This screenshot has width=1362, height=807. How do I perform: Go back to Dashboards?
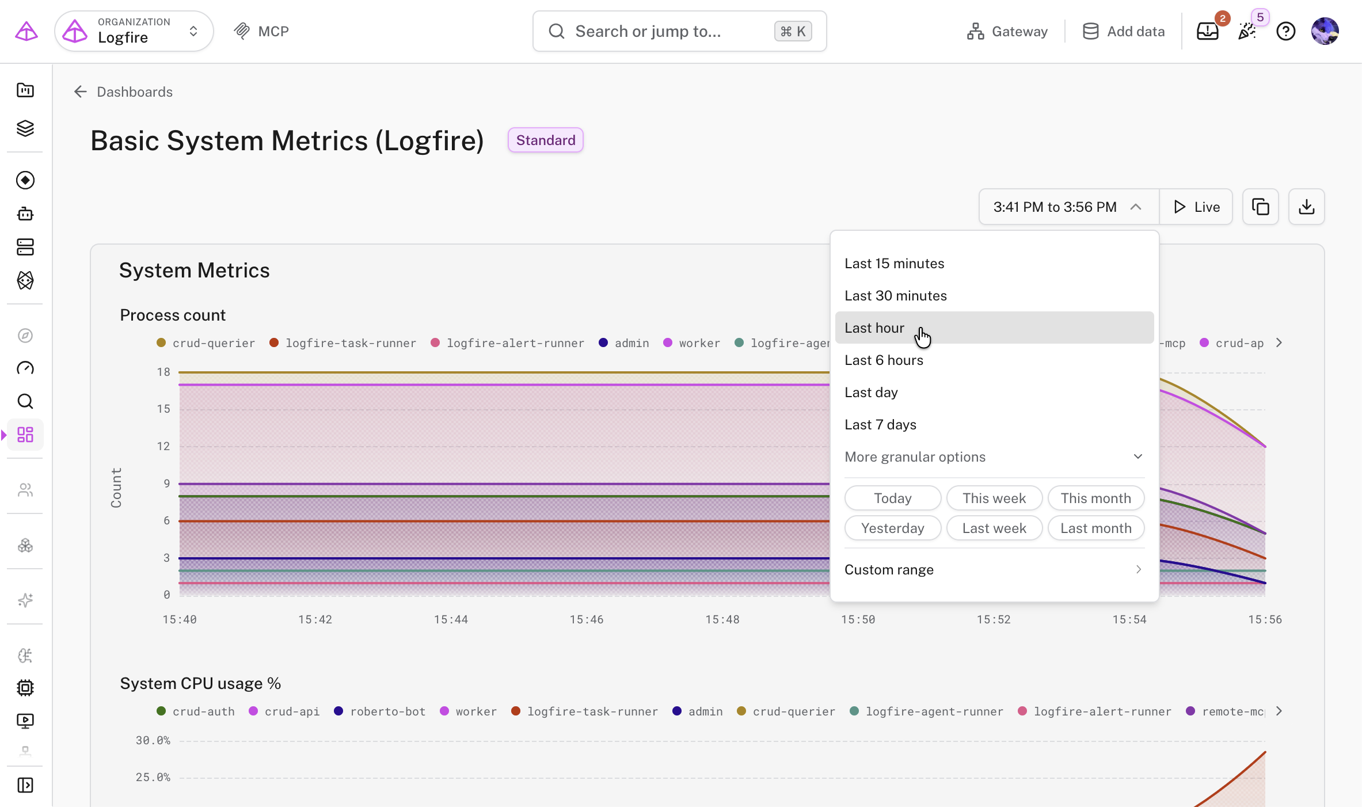click(x=123, y=92)
